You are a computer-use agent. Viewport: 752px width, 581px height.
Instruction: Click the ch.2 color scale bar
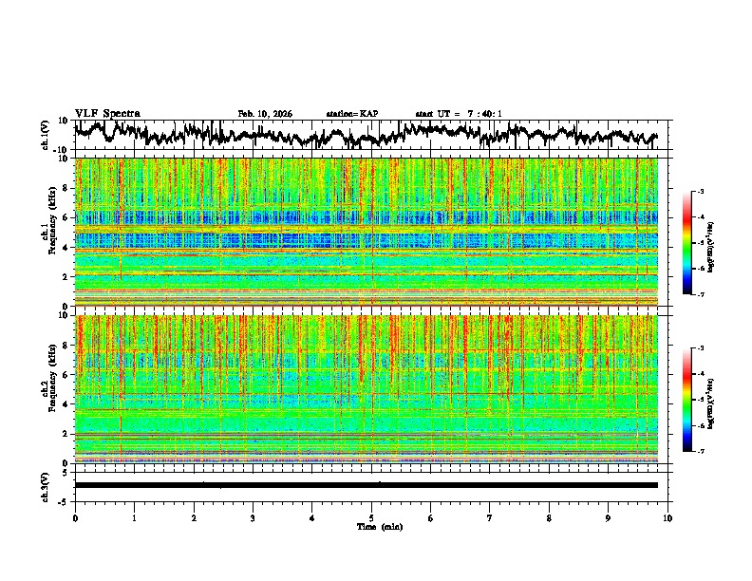pos(686,400)
